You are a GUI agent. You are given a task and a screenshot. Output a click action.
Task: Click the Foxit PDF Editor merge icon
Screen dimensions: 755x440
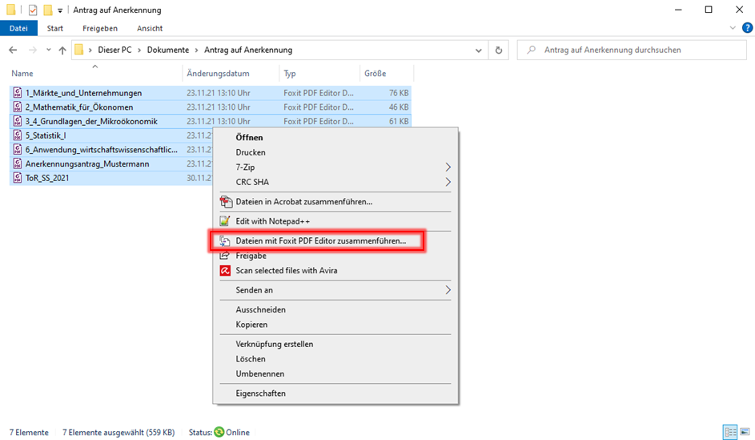225,240
